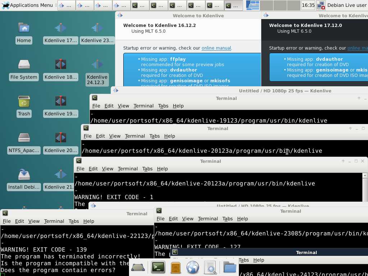Click window icon of the EXIT CODE 1 terminal
The width and height of the screenshot is (368, 276).
click(x=79, y=161)
